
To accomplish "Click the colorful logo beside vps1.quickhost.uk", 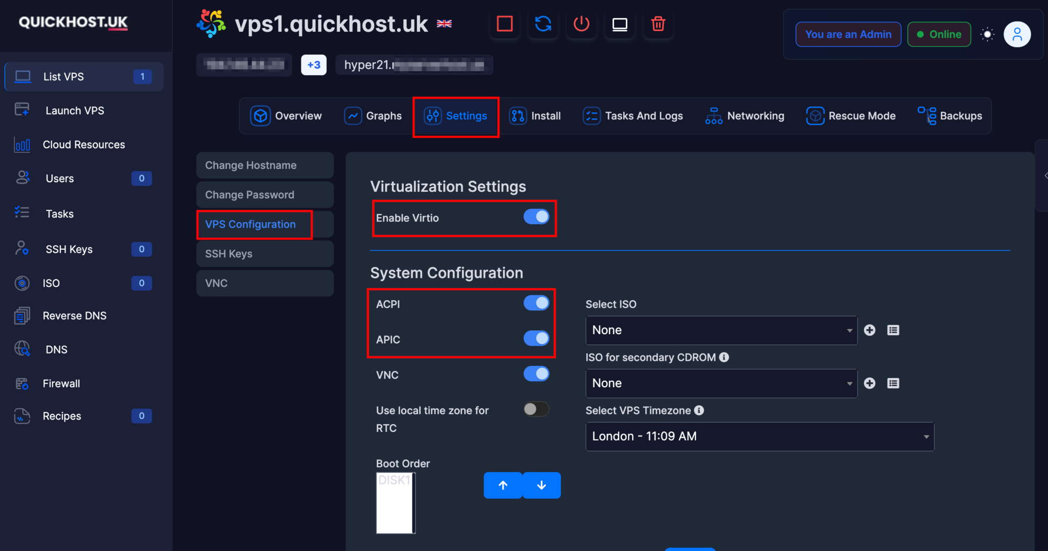I will click(211, 24).
